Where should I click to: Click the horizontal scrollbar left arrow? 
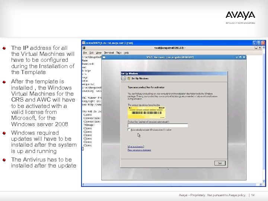click(83, 184)
